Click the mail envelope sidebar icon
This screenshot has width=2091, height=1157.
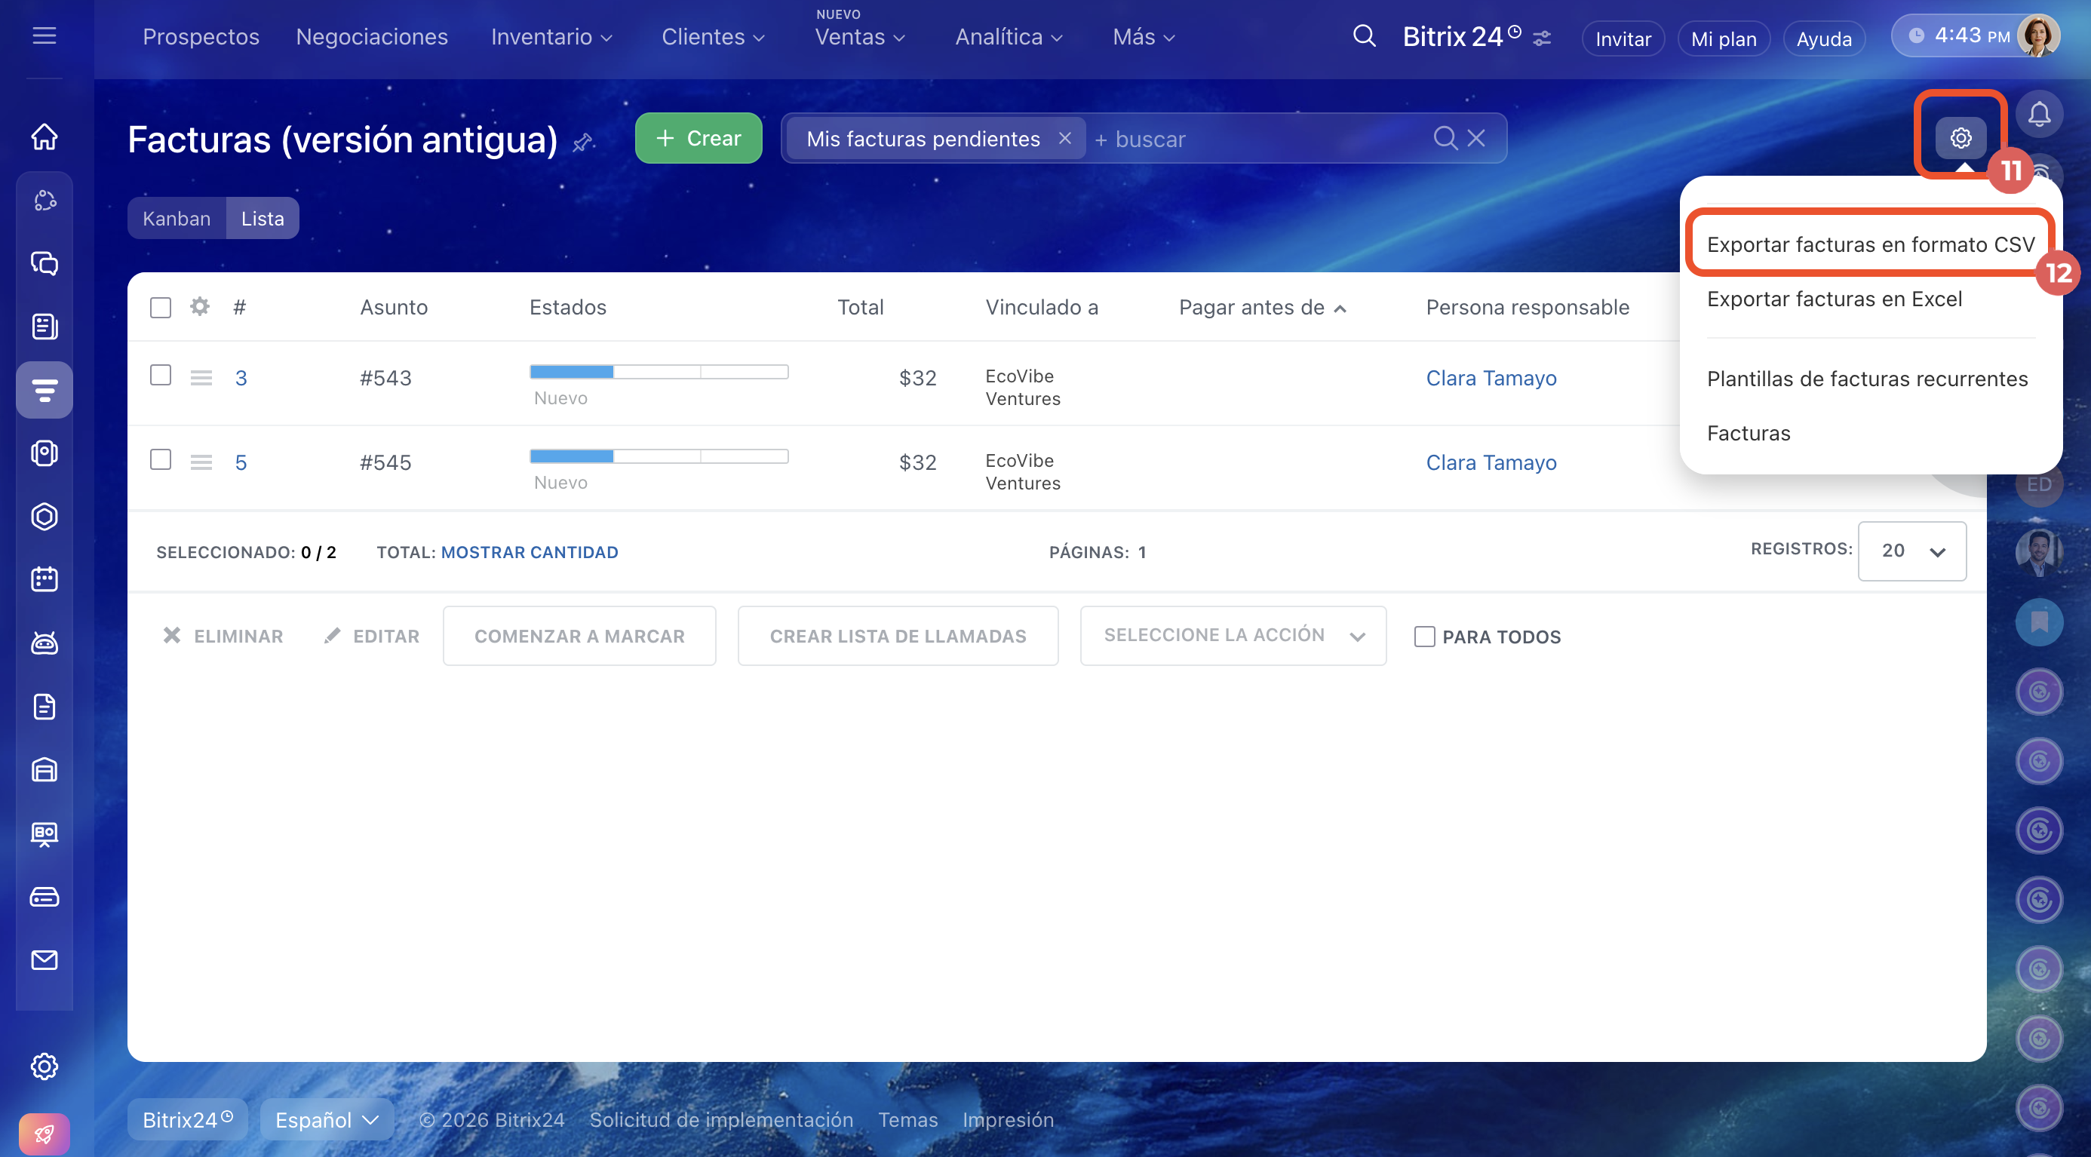[44, 960]
